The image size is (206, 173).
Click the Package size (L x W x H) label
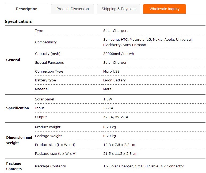56,154
